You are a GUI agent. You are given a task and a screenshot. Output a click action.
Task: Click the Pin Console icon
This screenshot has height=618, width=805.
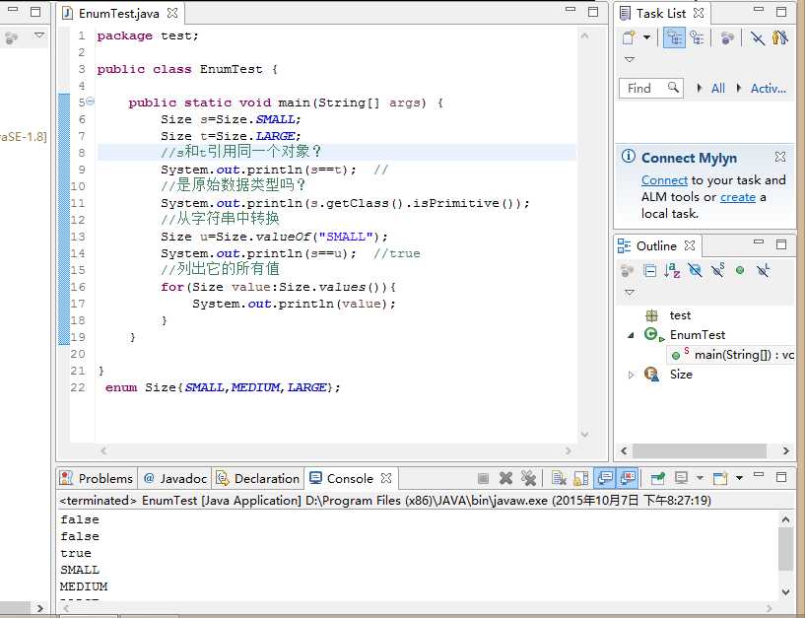(x=657, y=479)
